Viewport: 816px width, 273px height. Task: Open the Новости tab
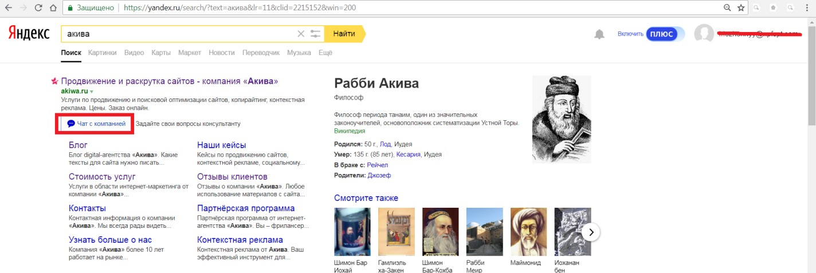coord(221,53)
